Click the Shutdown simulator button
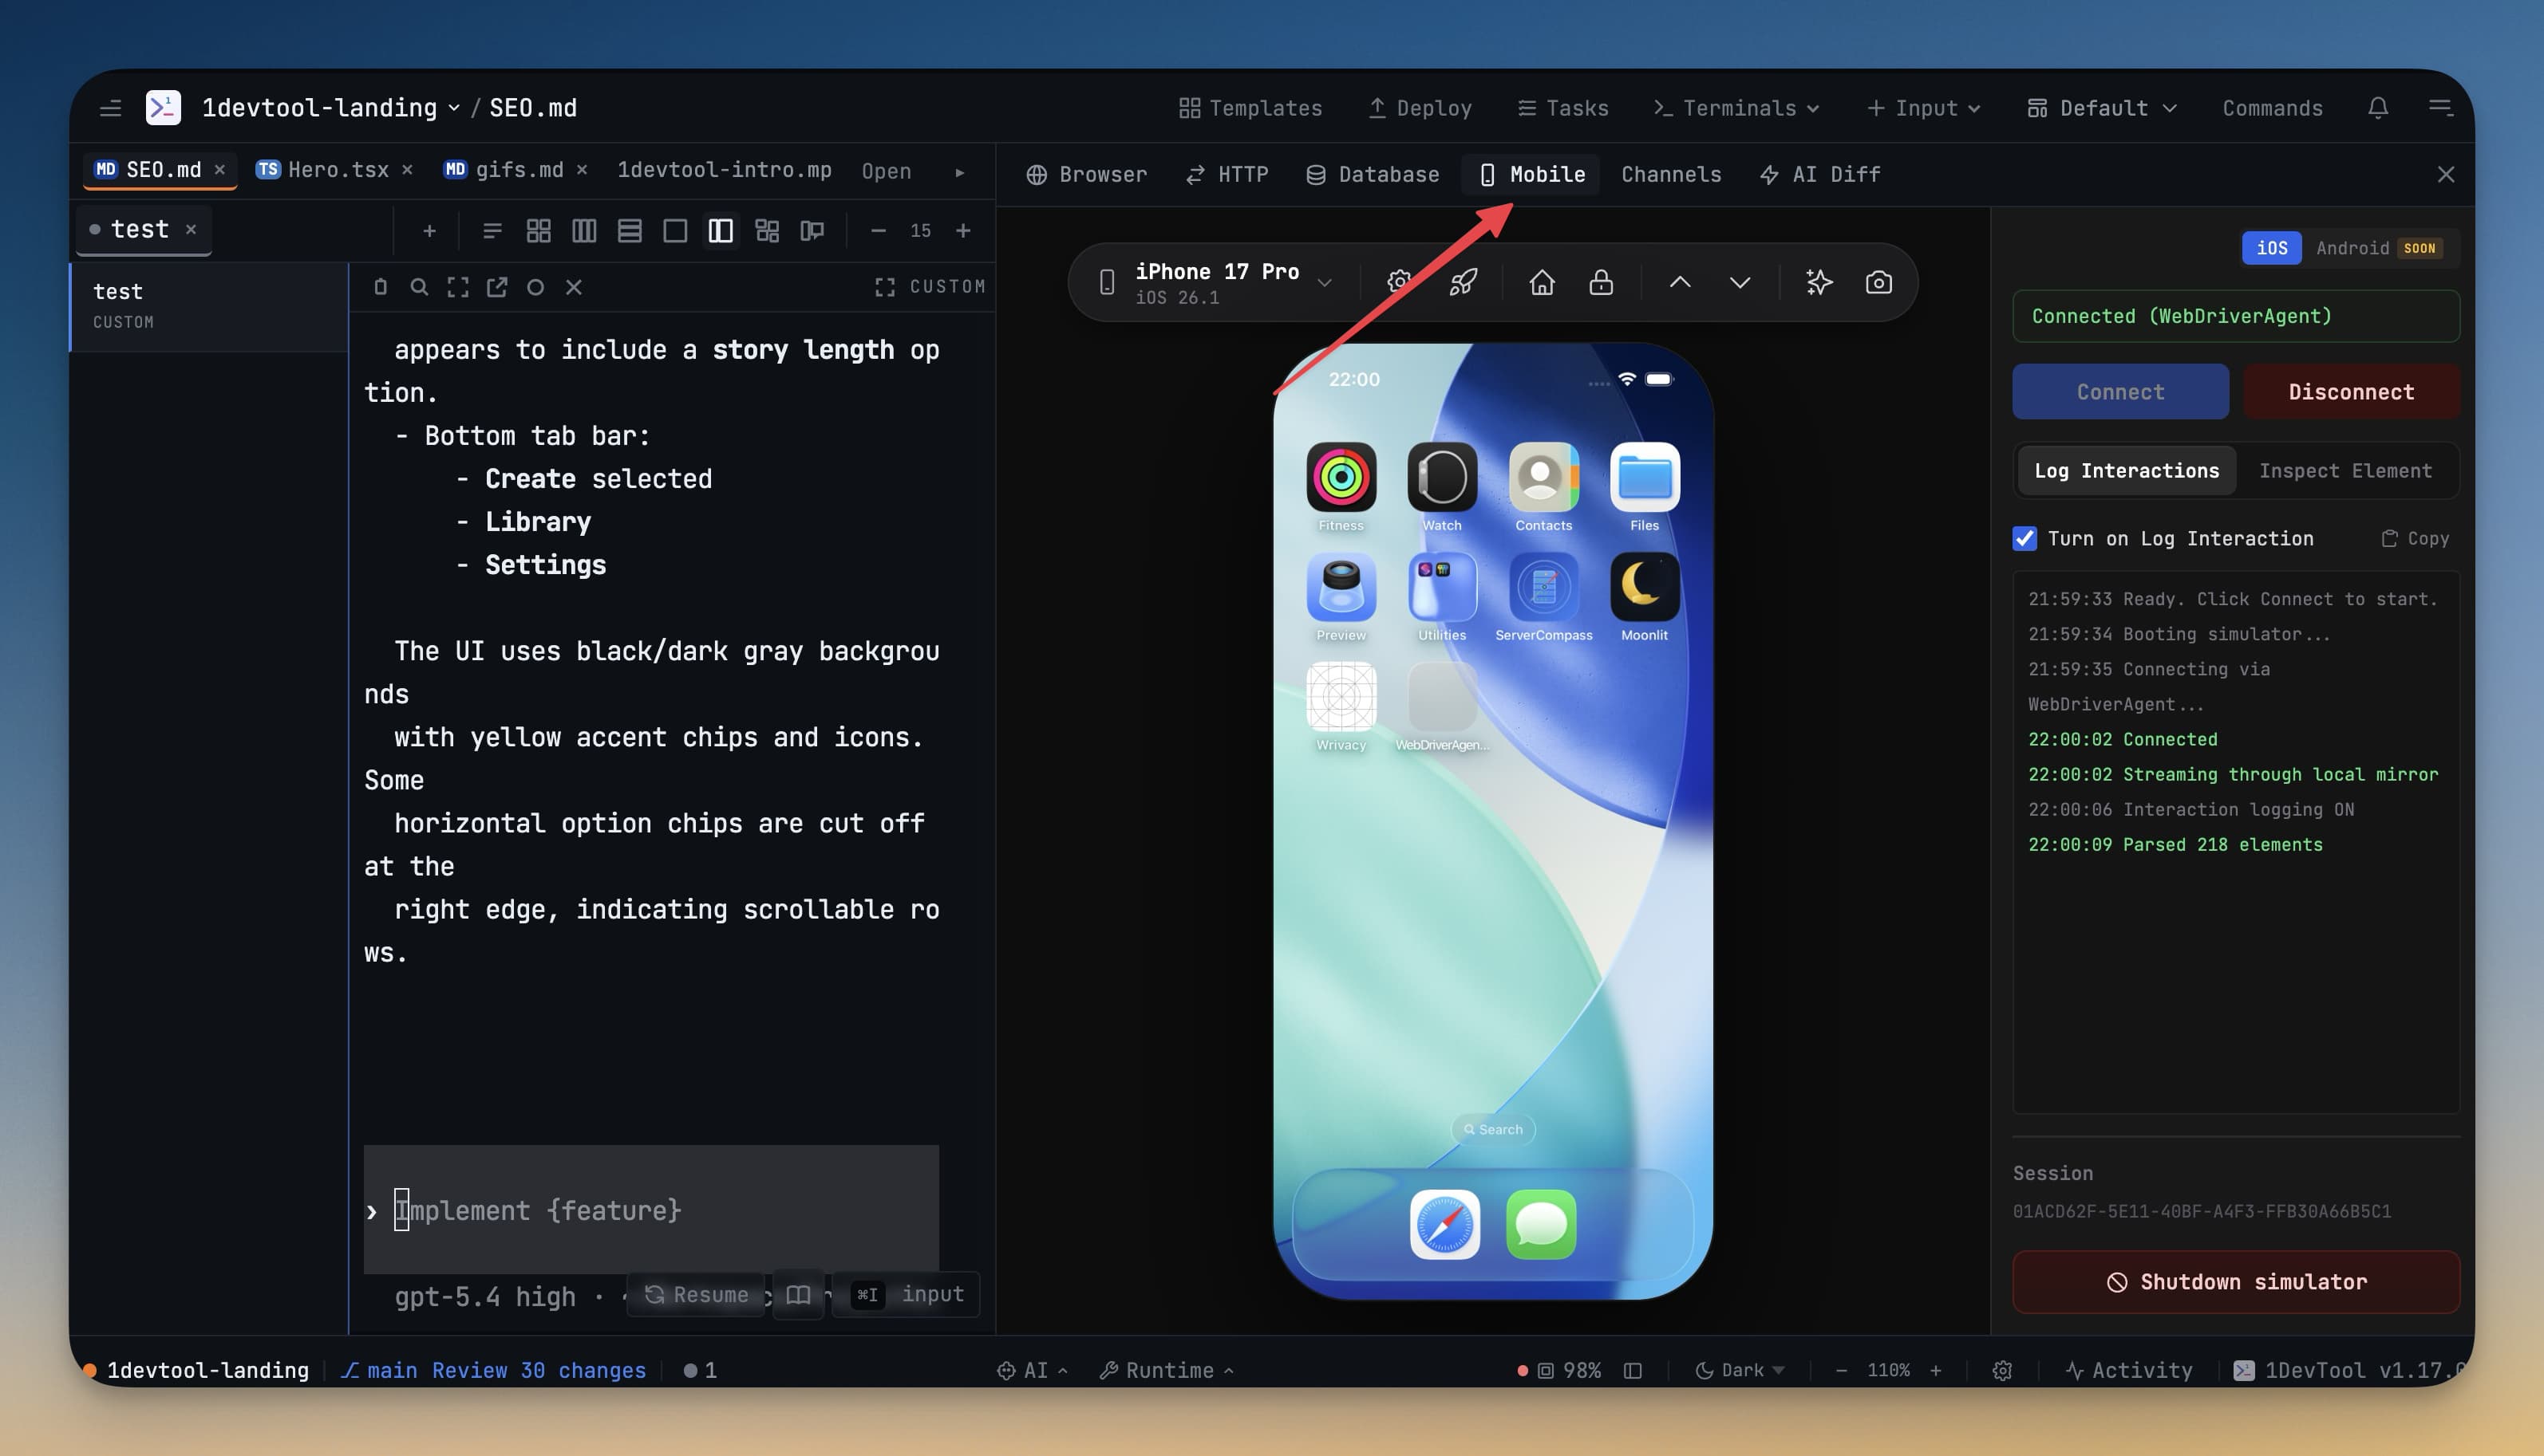Image resolution: width=2544 pixels, height=1456 pixels. 2236,1283
